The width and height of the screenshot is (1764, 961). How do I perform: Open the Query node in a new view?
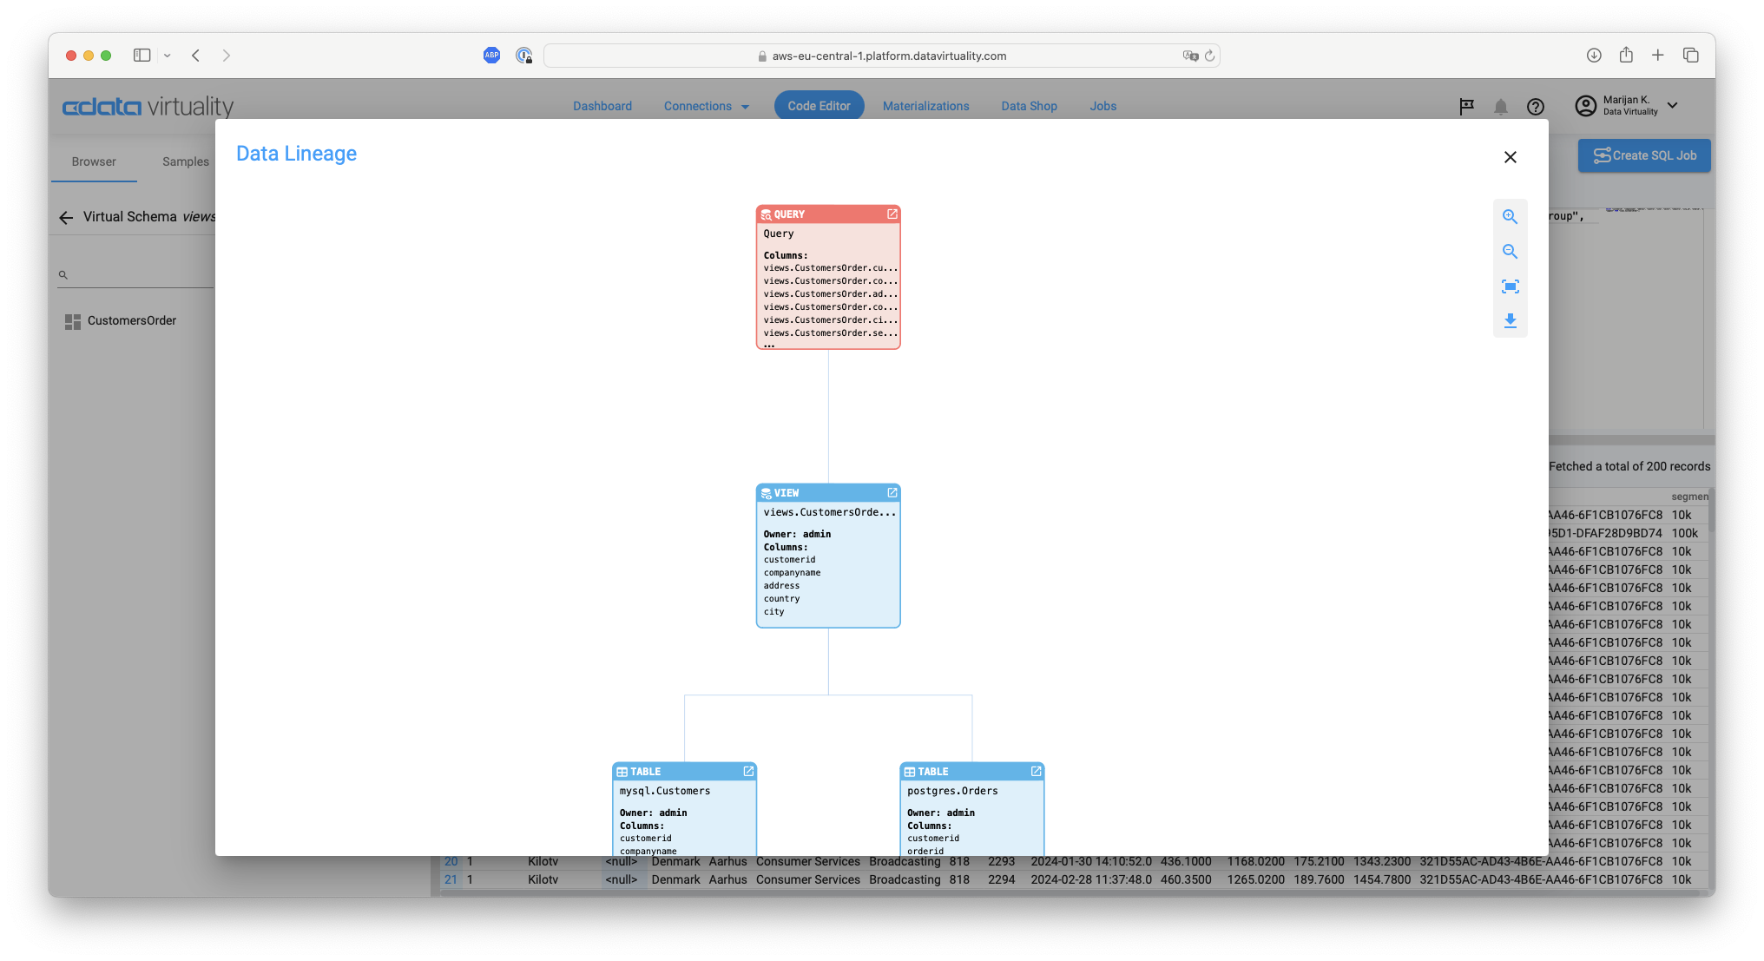tap(892, 214)
